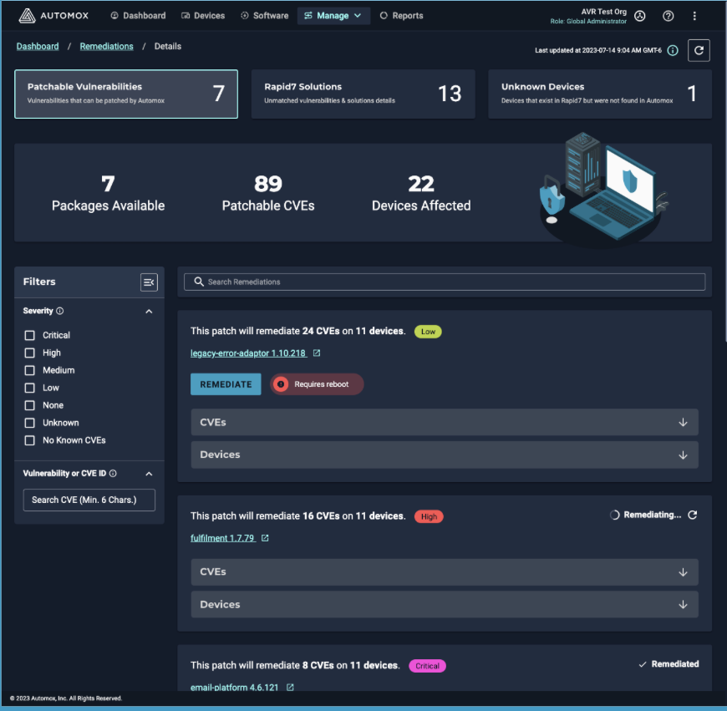Screen dimensions: 727x711
Task: Click the Role: Global Administrator text
Action: (x=588, y=22)
